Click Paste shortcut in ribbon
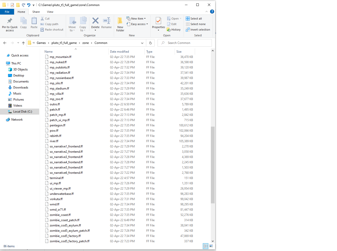The image size is (337, 251). pos(52,30)
